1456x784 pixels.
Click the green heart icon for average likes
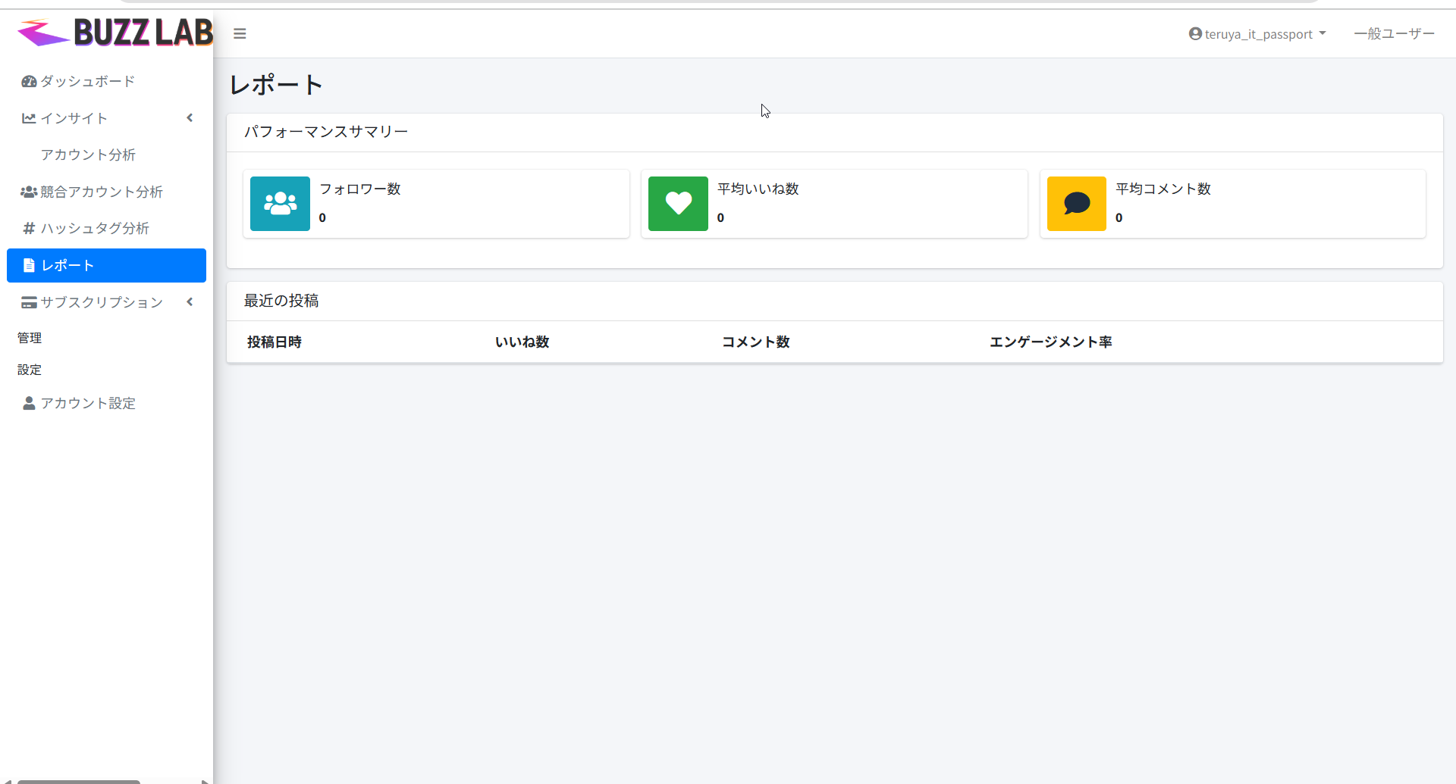pos(677,203)
